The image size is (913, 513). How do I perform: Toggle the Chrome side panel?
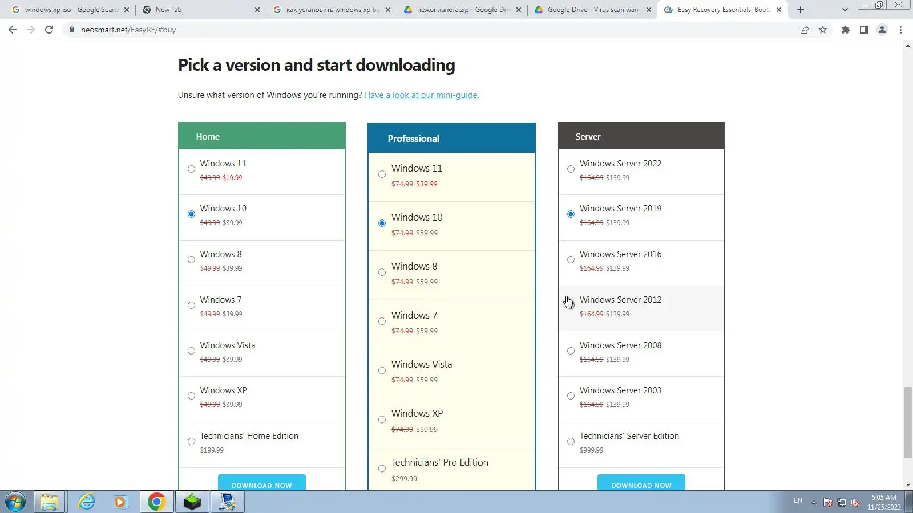click(864, 30)
